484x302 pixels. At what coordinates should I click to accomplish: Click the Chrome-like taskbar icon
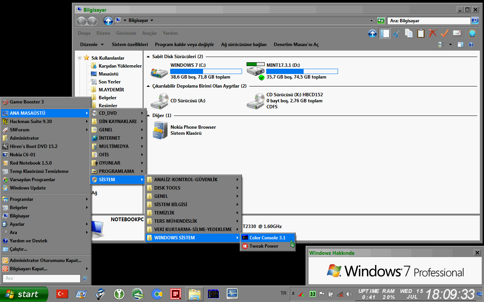[157, 294]
